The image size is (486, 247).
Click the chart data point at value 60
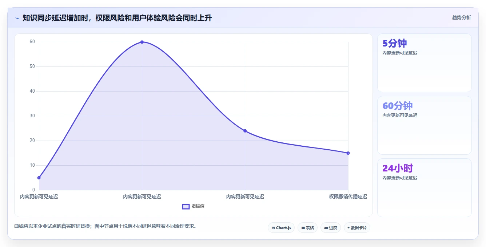click(x=142, y=42)
